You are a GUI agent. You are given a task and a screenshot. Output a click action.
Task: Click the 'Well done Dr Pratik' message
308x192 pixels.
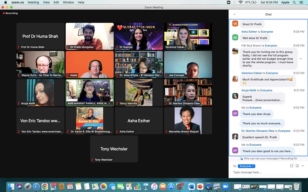(255, 38)
